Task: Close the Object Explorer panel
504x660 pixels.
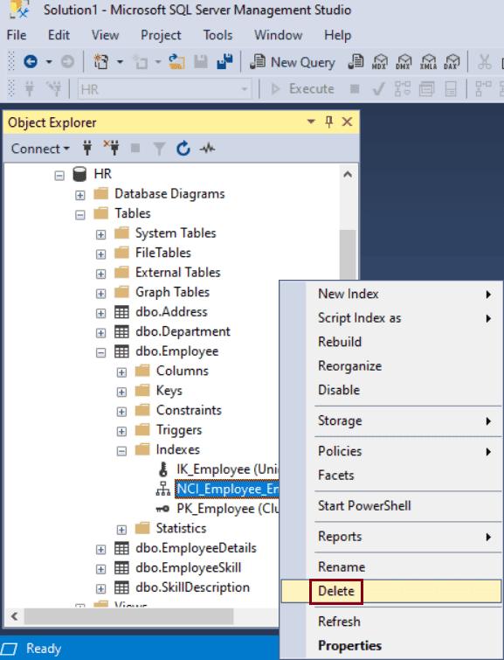Action: (x=347, y=122)
